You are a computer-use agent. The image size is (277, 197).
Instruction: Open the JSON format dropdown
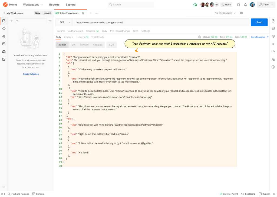pyautogui.click(x=111, y=45)
